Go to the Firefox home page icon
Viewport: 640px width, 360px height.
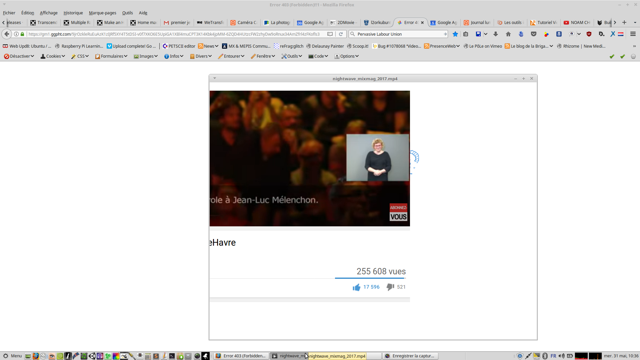coord(508,34)
